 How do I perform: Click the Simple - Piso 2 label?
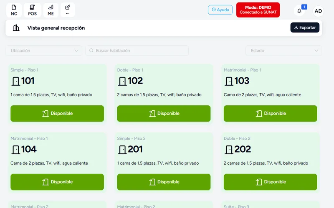pyautogui.click(x=131, y=139)
